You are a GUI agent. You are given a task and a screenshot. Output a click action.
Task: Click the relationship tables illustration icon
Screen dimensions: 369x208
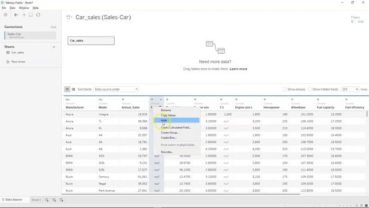point(215,47)
